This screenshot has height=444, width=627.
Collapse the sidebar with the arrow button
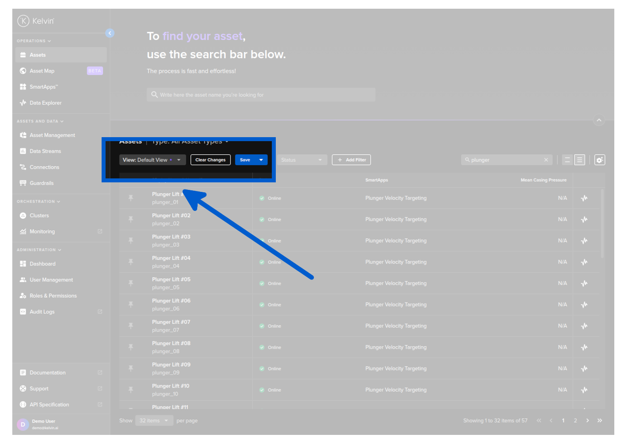[110, 33]
